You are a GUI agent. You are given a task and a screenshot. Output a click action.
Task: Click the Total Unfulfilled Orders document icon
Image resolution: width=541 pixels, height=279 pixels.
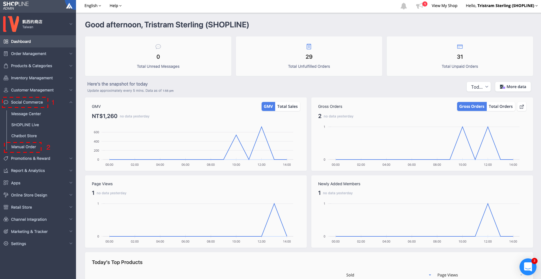(309, 47)
